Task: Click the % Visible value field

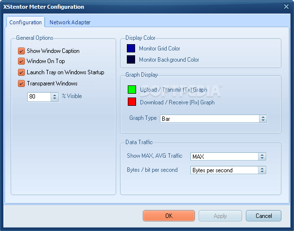Action: [39, 97]
